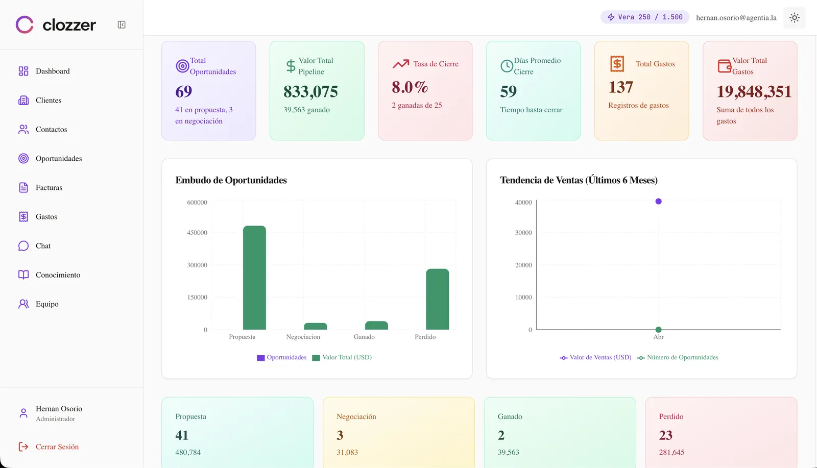Click the Negociacion bar in the funnel chart
The image size is (817, 468).
(x=316, y=326)
